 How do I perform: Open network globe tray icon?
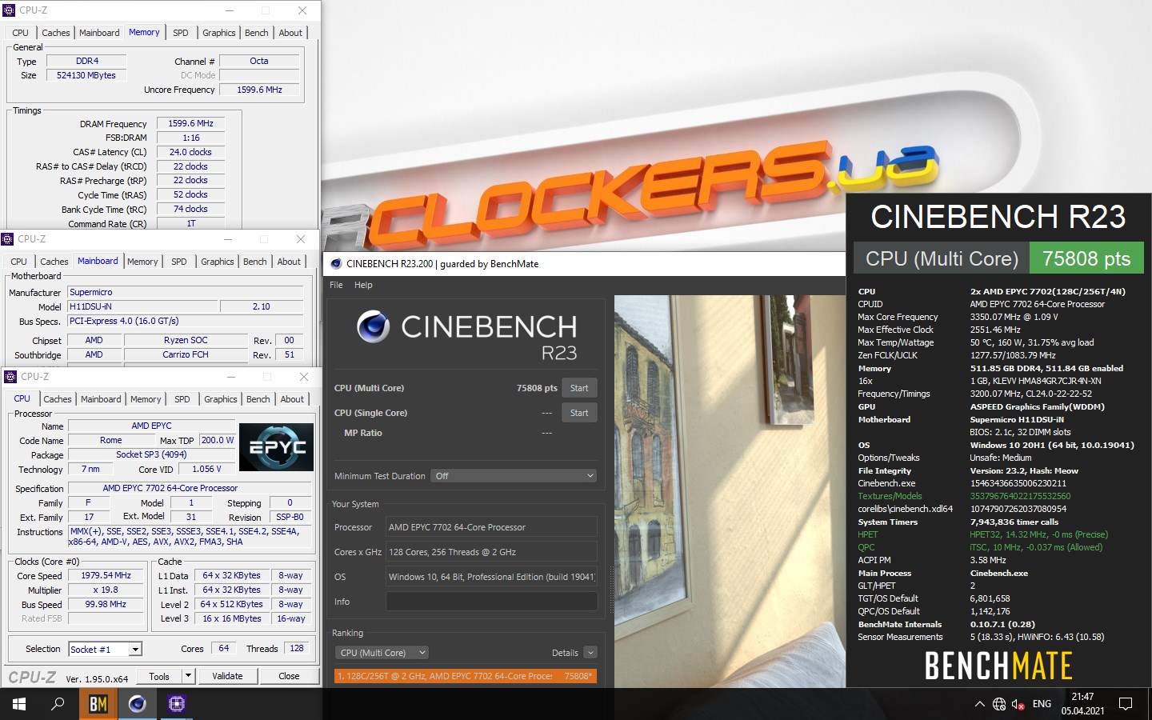click(x=999, y=704)
